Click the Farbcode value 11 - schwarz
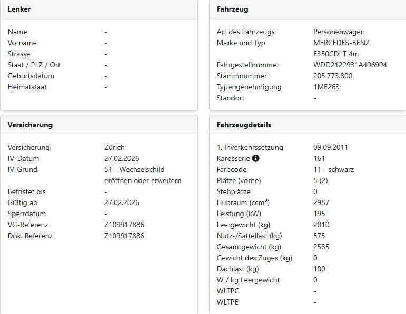 333,169
